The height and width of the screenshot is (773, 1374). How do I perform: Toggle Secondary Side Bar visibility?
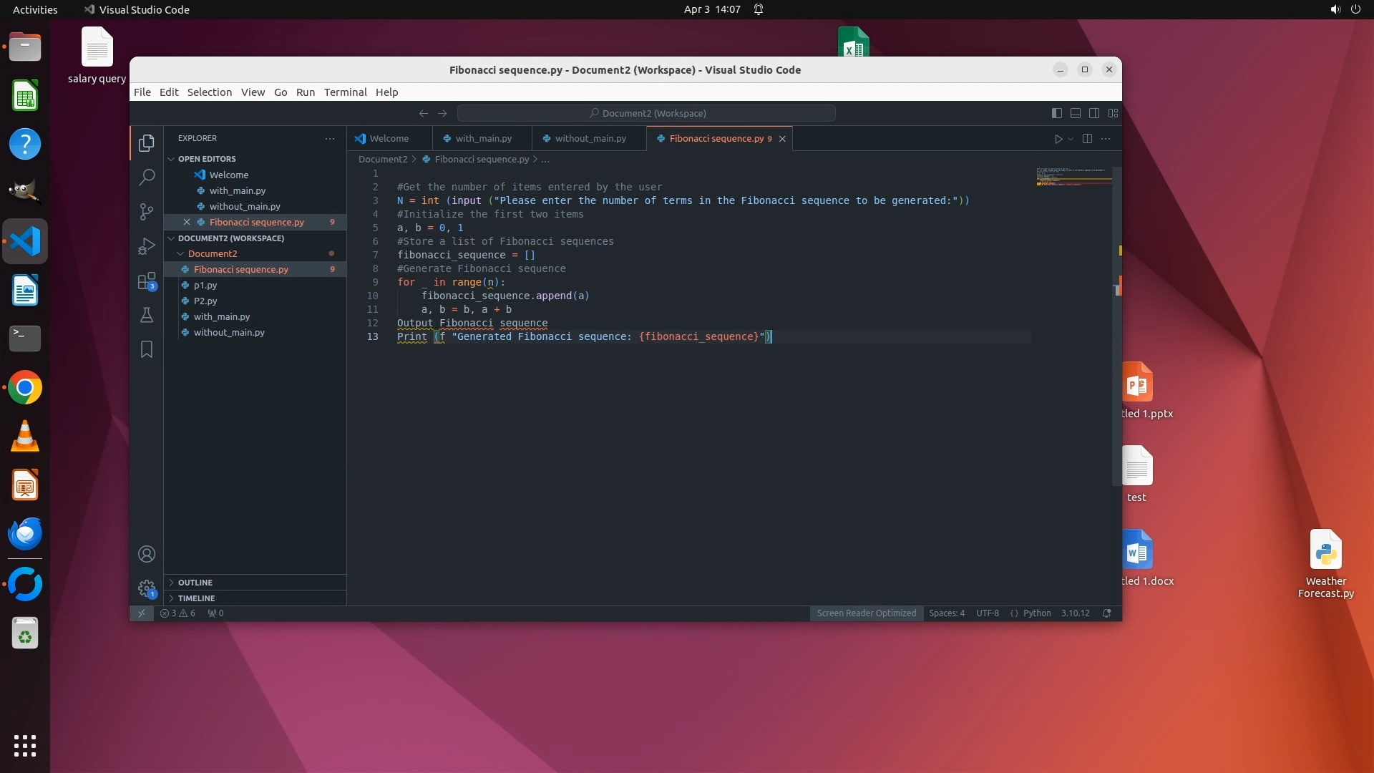(x=1094, y=113)
